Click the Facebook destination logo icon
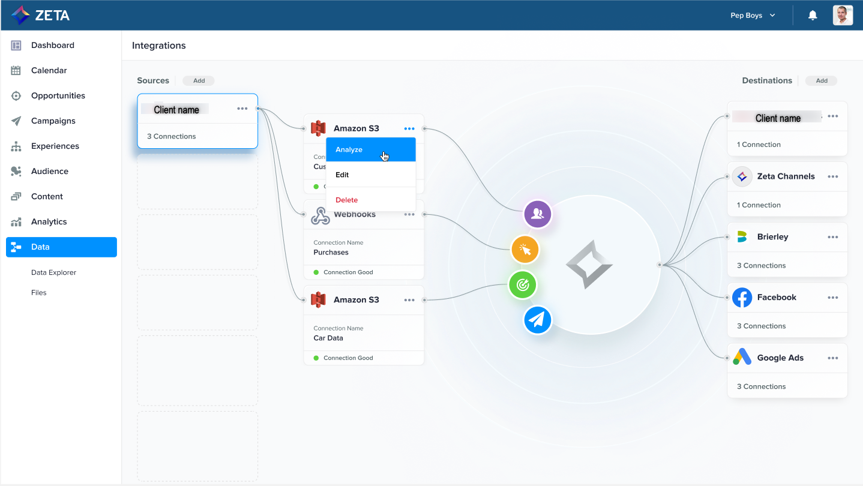863x486 pixels. (x=742, y=298)
